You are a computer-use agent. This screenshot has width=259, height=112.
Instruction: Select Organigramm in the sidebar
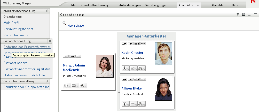[x=13, y=17]
